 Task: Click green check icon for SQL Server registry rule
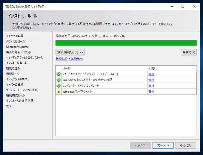click(x=59, y=80)
